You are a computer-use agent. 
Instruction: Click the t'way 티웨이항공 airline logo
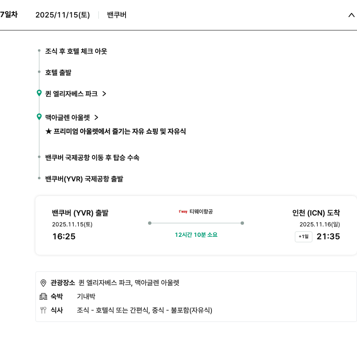point(183,211)
